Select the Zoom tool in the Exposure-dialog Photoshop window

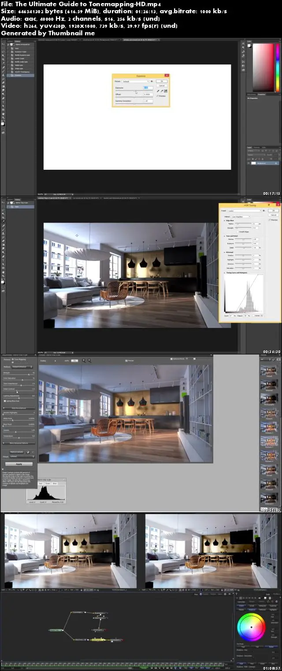[3, 118]
